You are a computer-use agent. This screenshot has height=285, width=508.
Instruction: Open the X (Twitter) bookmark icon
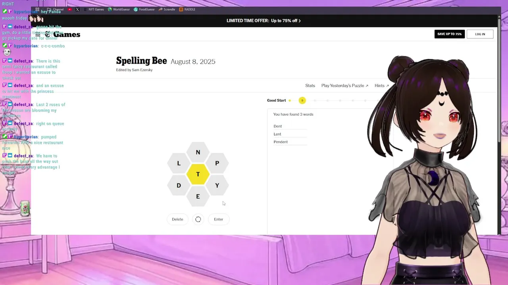coord(77,9)
